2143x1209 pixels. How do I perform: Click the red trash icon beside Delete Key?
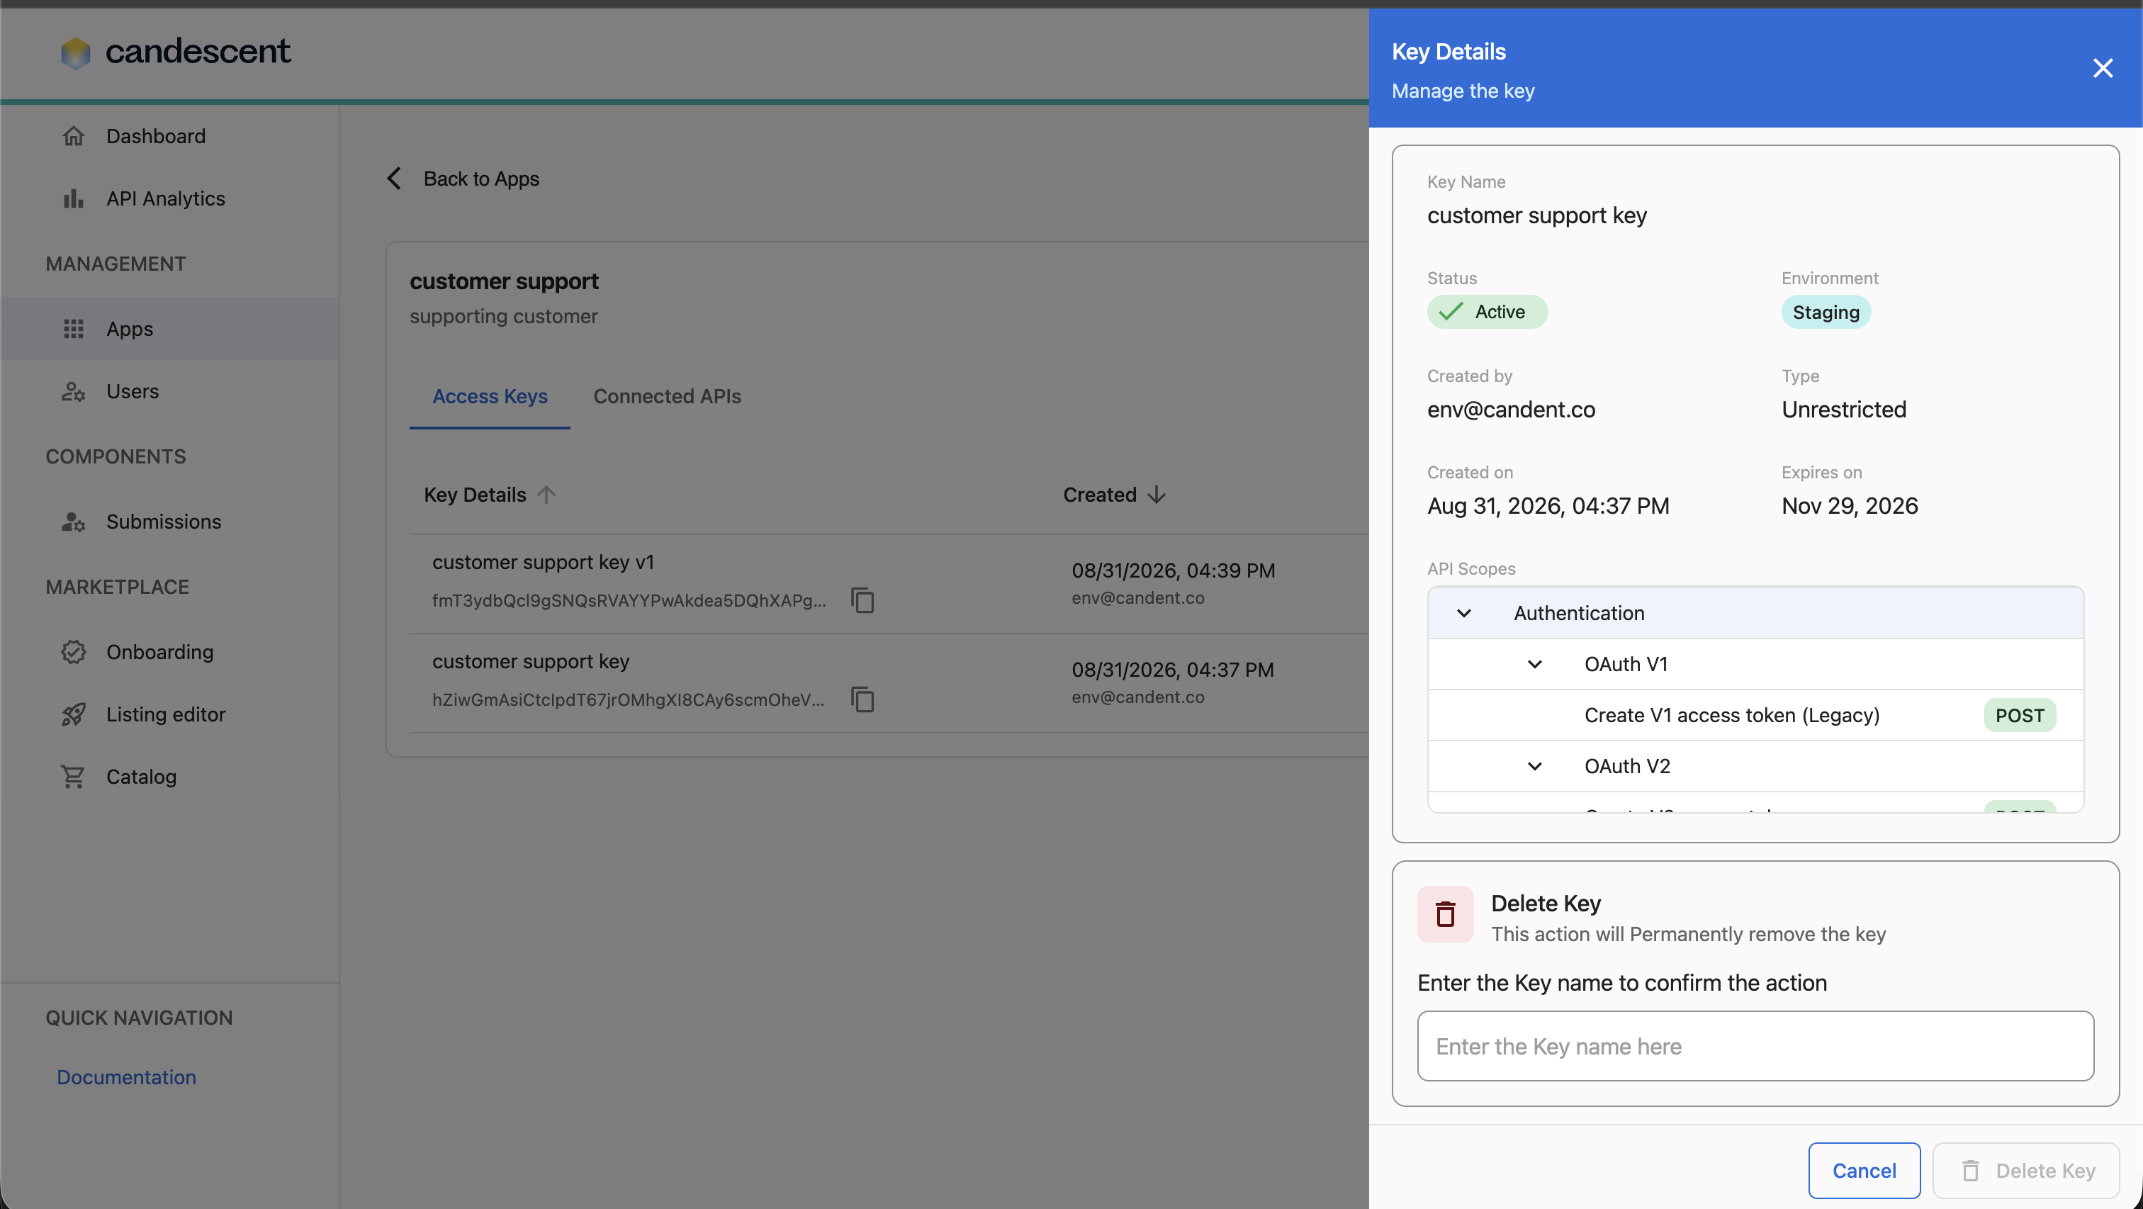click(1445, 913)
